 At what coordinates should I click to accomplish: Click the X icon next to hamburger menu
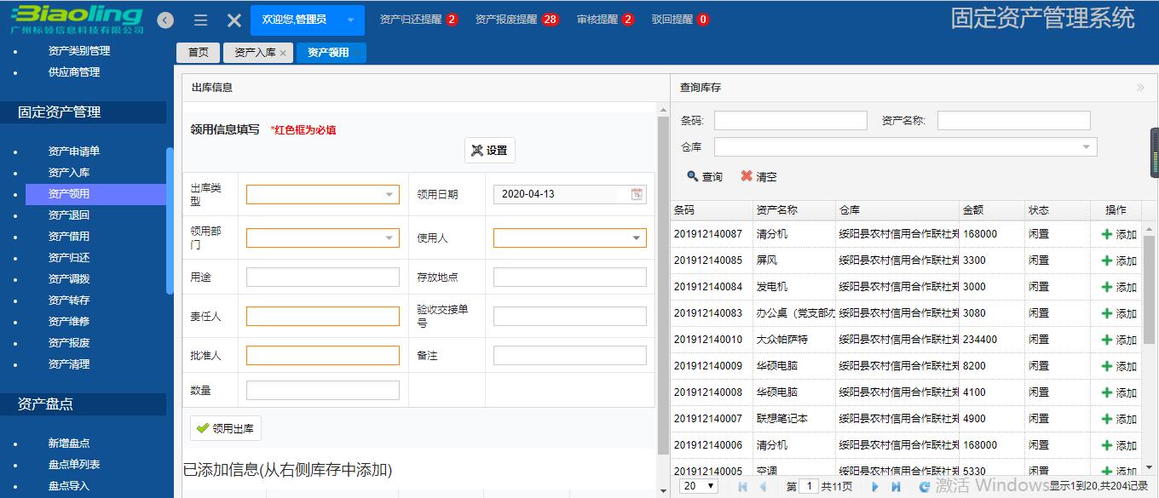pos(234,19)
